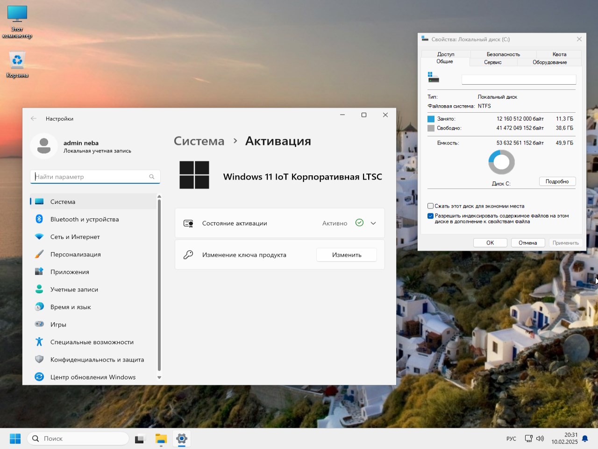Screen dimensions: 598x449
Task: Click the Подробно button for Диск C:
Action: (x=557, y=181)
